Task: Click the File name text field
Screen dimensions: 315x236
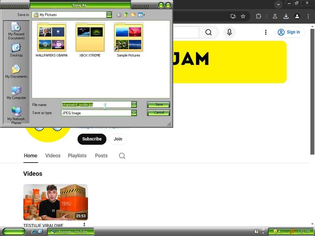Action: 96,104
